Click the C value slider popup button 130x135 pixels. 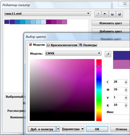[x=126, y=82]
